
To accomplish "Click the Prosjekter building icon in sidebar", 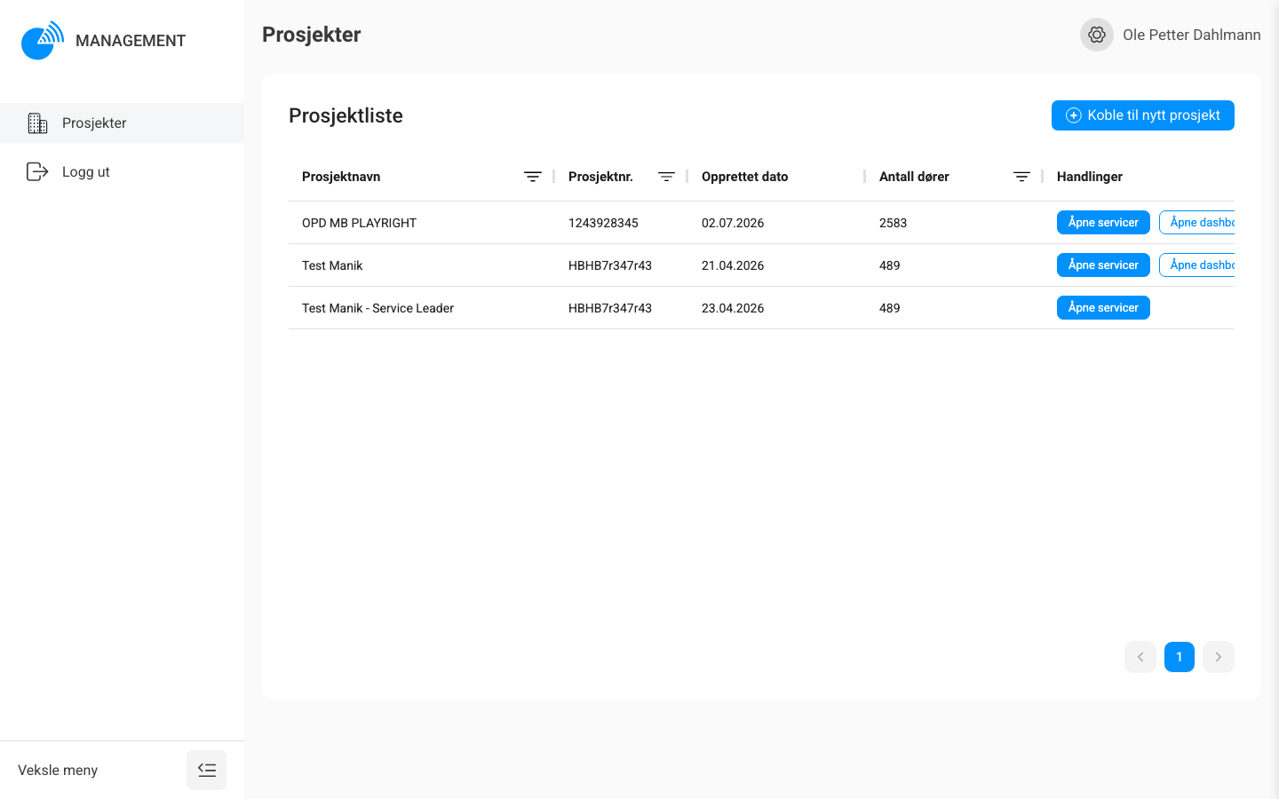I will point(37,123).
